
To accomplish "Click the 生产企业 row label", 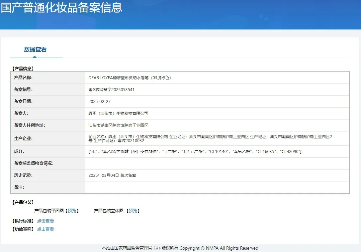I will (23, 138).
